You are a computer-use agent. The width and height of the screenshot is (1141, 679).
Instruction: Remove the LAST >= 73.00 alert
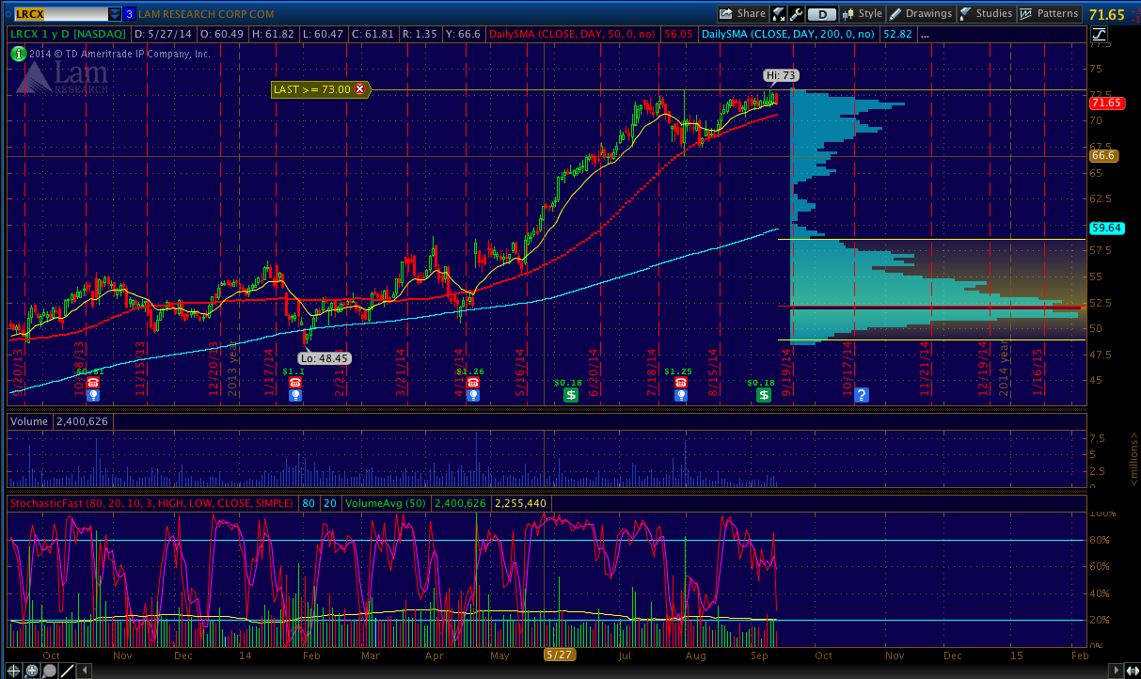click(359, 89)
